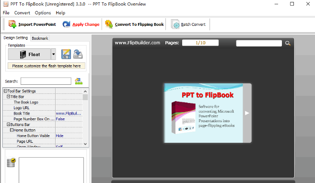The image size is (315, 183).
Task: Click the Float template button
Action: click(x=30, y=54)
